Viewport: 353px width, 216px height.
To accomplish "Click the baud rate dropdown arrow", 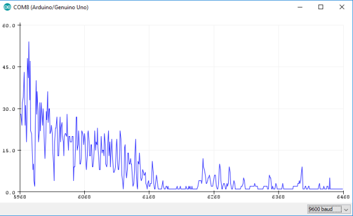I will click(x=346, y=209).
